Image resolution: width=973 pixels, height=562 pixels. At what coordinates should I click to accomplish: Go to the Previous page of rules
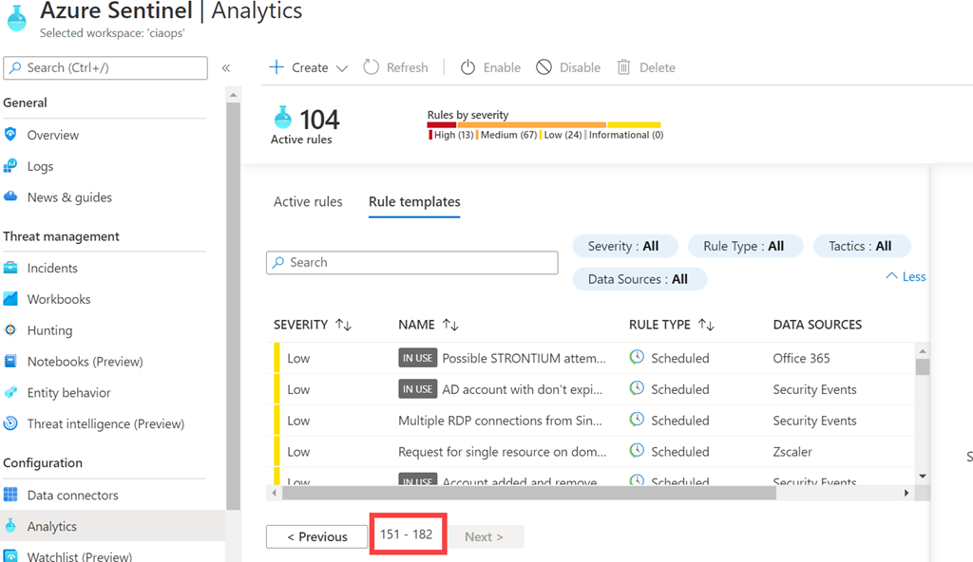[x=317, y=536]
